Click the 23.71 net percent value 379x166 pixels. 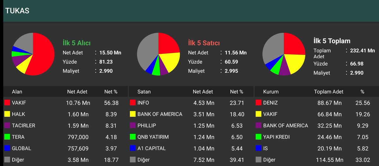point(237,103)
